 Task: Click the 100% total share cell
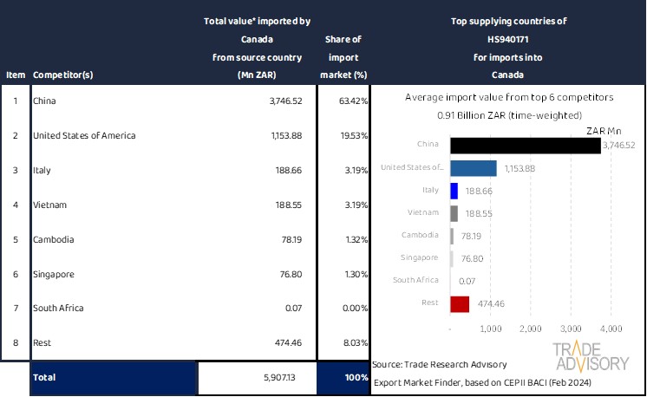(354, 378)
